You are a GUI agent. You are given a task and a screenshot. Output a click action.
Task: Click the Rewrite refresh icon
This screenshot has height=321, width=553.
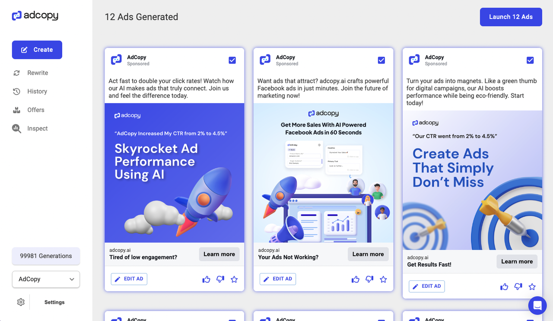[x=16, y=73]
